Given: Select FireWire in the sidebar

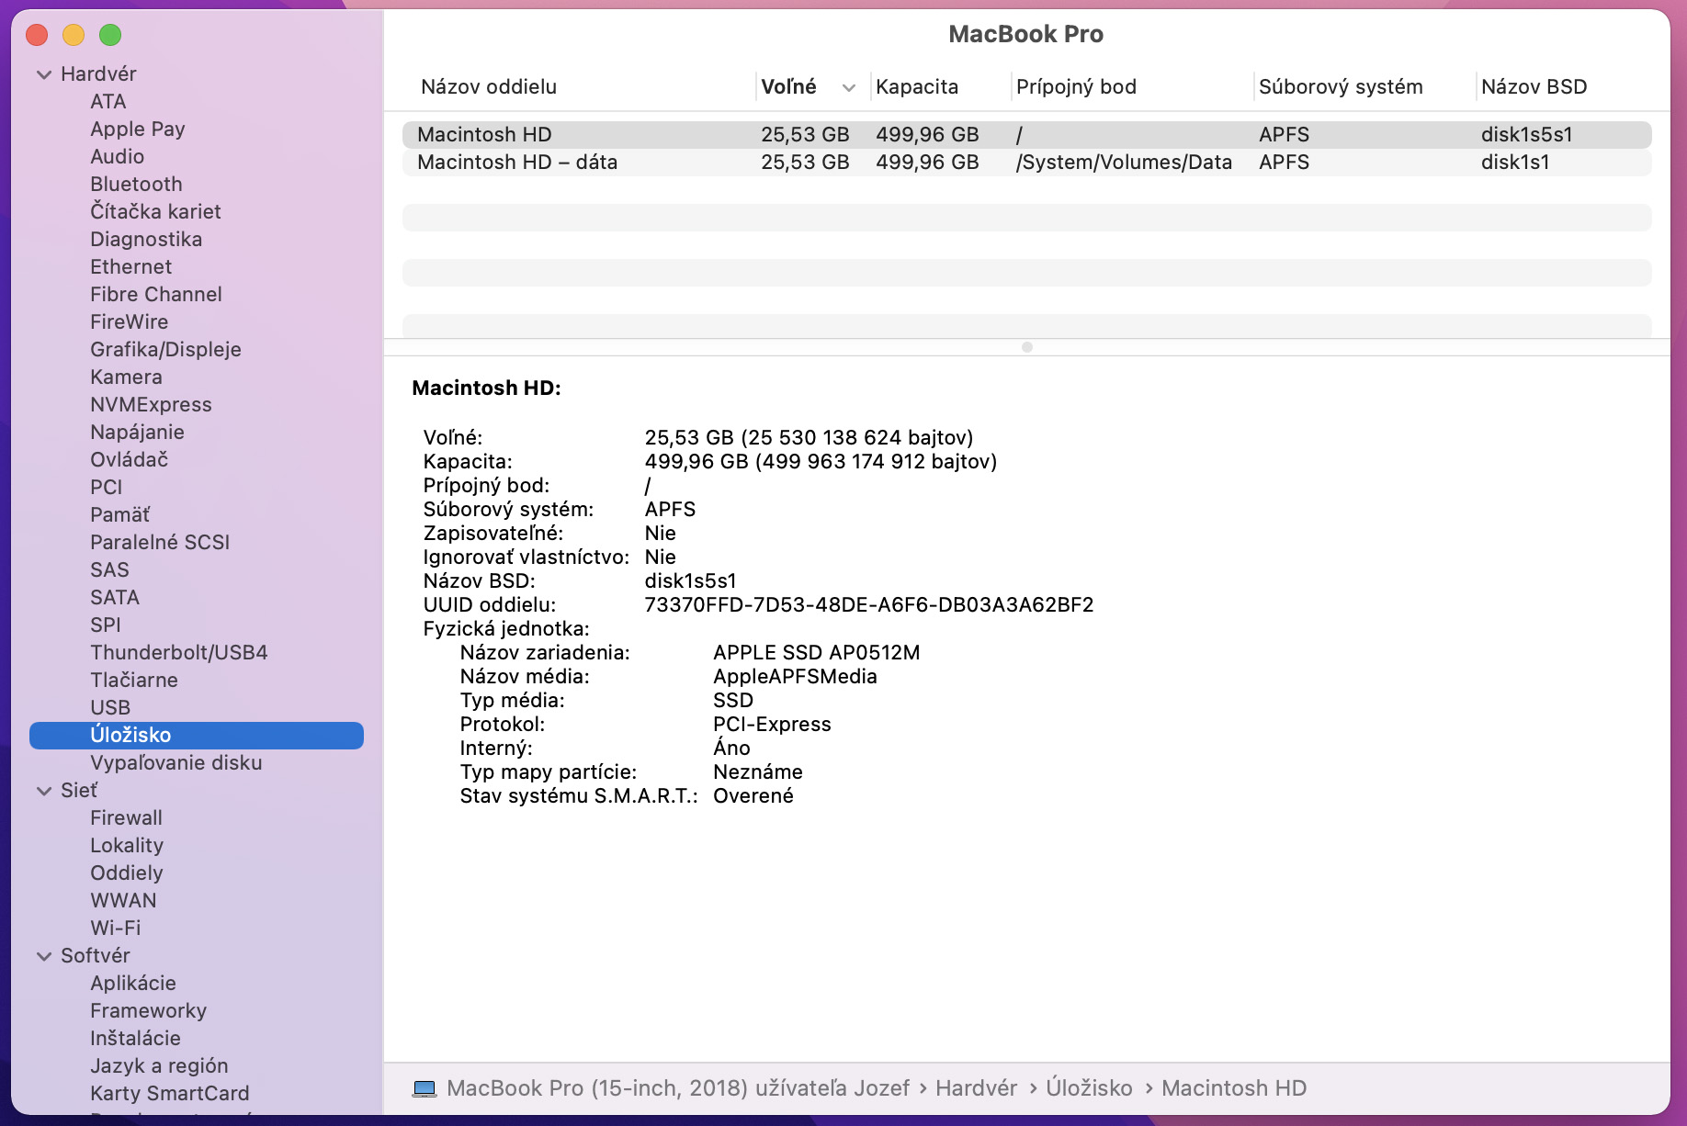Looking at the screenshot, I should tap(130, 322).
